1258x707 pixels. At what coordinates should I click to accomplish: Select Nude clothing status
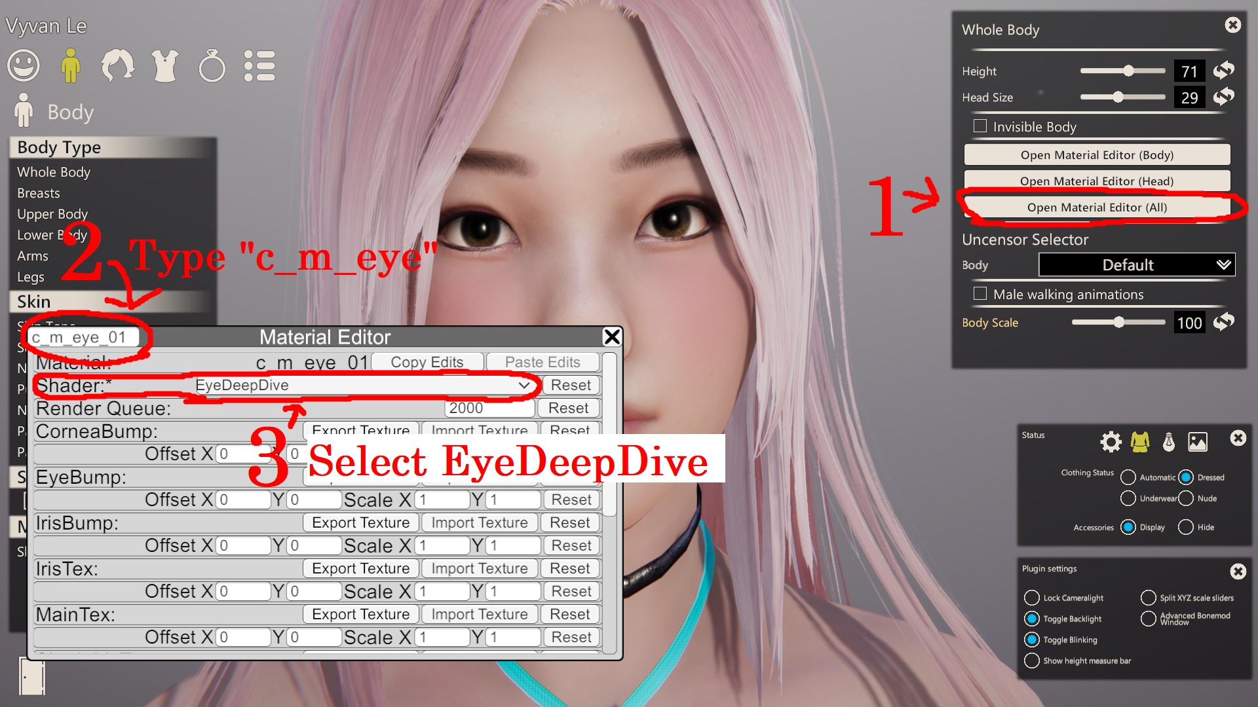1186,498
